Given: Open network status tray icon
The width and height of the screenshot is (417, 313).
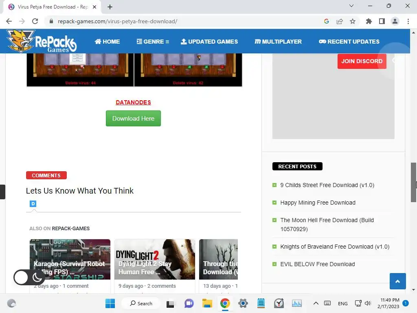Looking at the screenshot, I should pos(358,303).
